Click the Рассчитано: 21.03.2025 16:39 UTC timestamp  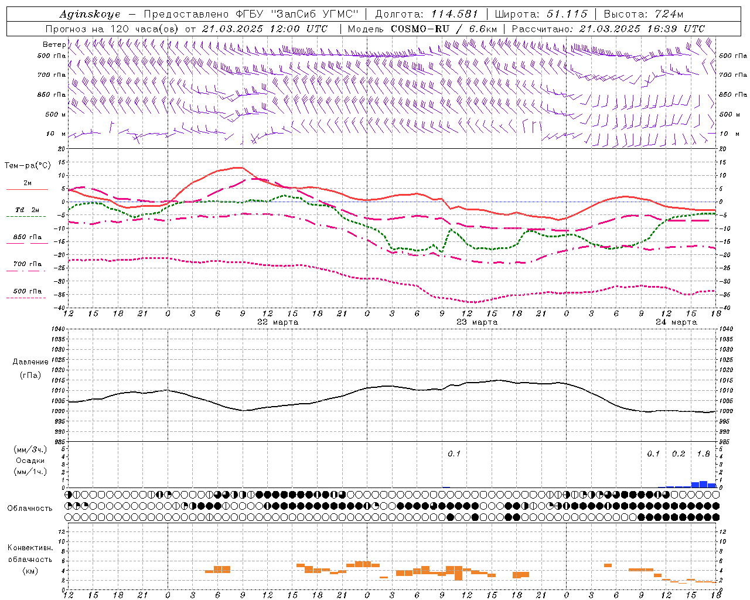coord(608,29)
